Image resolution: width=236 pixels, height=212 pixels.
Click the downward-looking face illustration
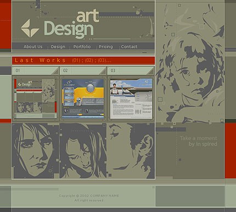pyautogui.click(x=83, y=151)
